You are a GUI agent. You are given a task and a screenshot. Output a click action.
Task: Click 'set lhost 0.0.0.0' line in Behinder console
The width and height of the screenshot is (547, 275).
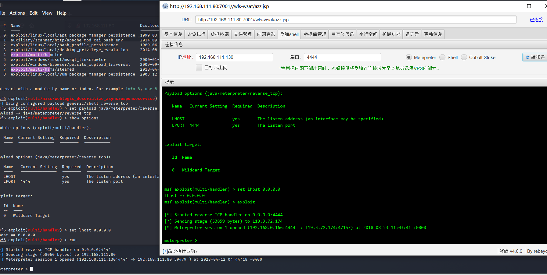click(x=222, y=189)
